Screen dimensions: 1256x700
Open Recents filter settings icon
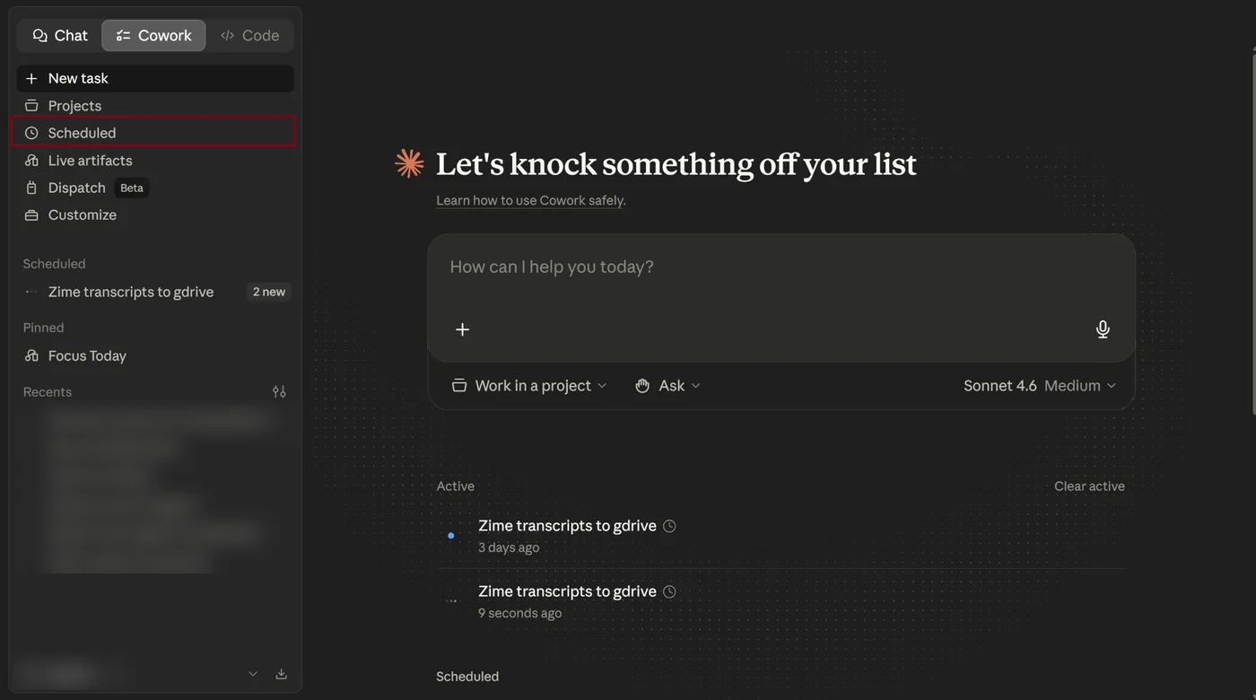tap(279, 391)
